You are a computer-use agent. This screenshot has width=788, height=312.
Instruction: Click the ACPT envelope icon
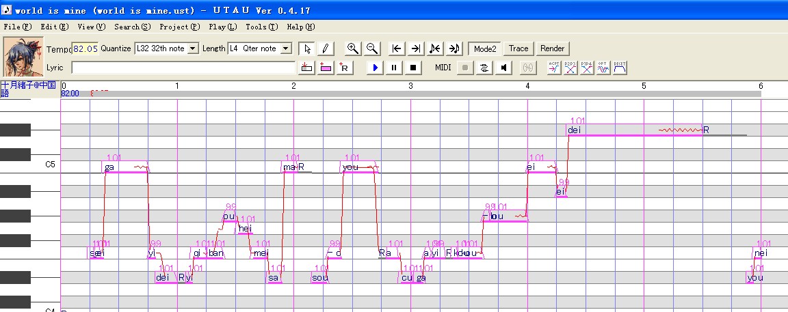tap(554, 67)
